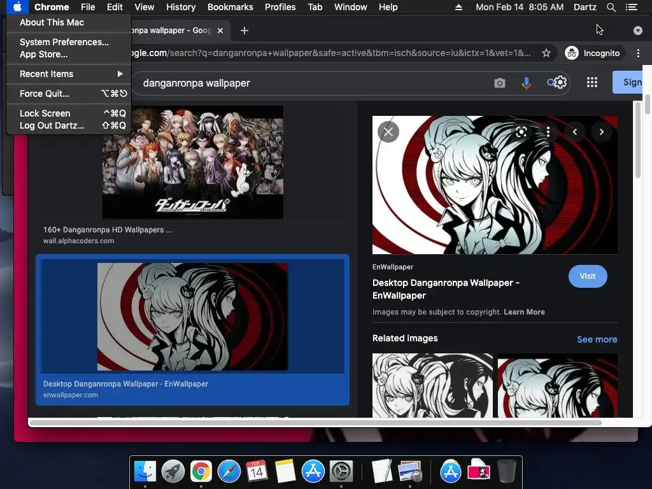Open the tab search dropdown arrow

click(637, 31)
